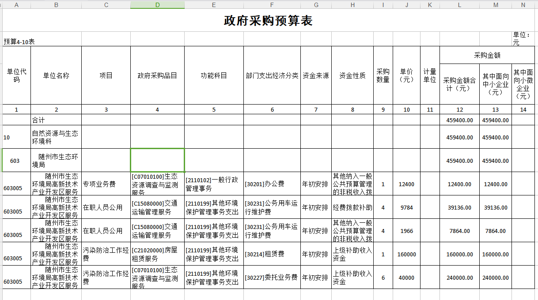Image resolution: width=538 pixels, height=300 pixels.
Task: Click 240000.00 under 采购金额合计 column
Action: point(460,277)
